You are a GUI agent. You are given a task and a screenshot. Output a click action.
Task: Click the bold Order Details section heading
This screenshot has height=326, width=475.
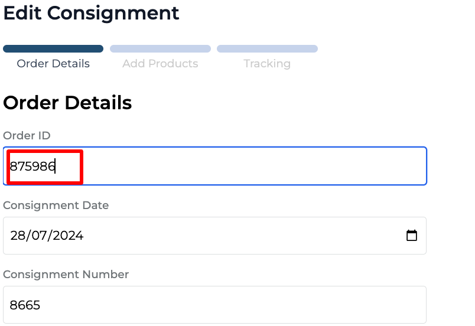click(x=67, y=103)
